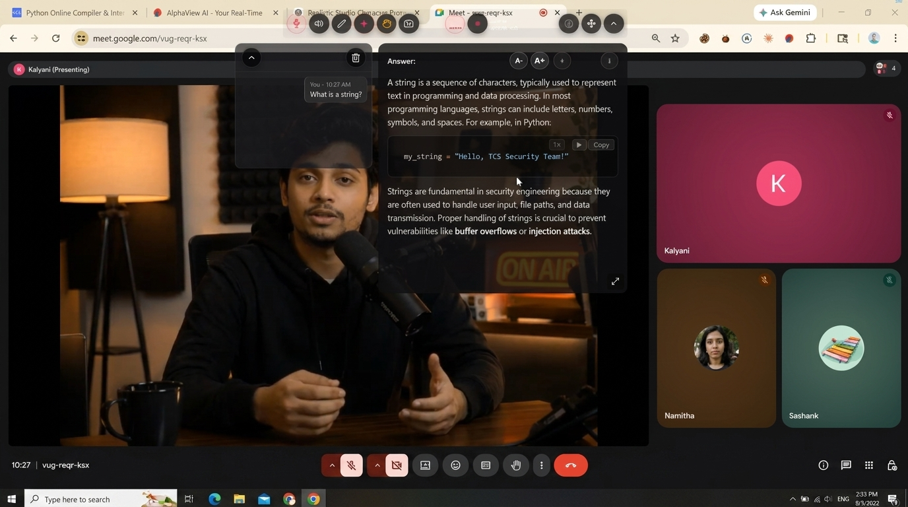Viewport: 908px width, 507px height.
Task: Click the four-arrow move icon in overlay toolbar
Action: pyautogui.click(x=591, y=24)
